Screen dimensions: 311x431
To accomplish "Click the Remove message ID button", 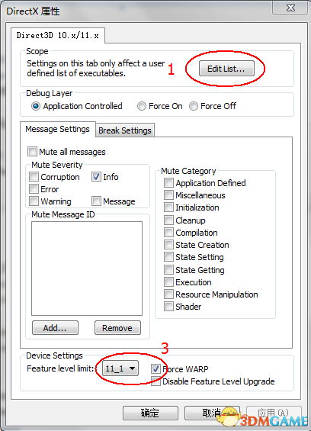I will [117, 328].
